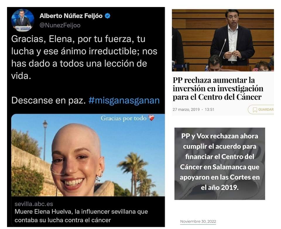Click the GUARDAR button
281x229 pixels.
261,110
